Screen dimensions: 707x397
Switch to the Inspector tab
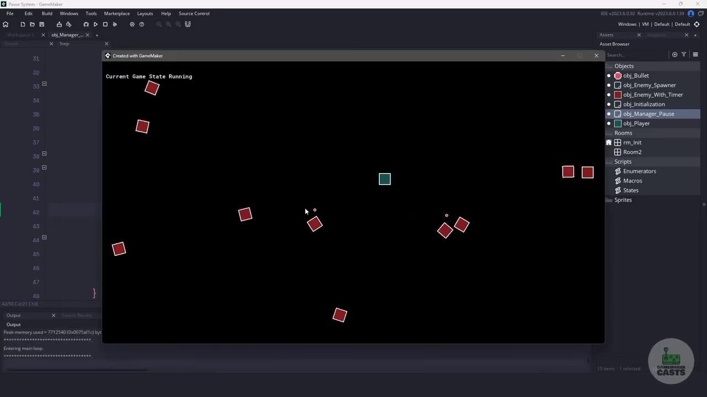(657, 35)
